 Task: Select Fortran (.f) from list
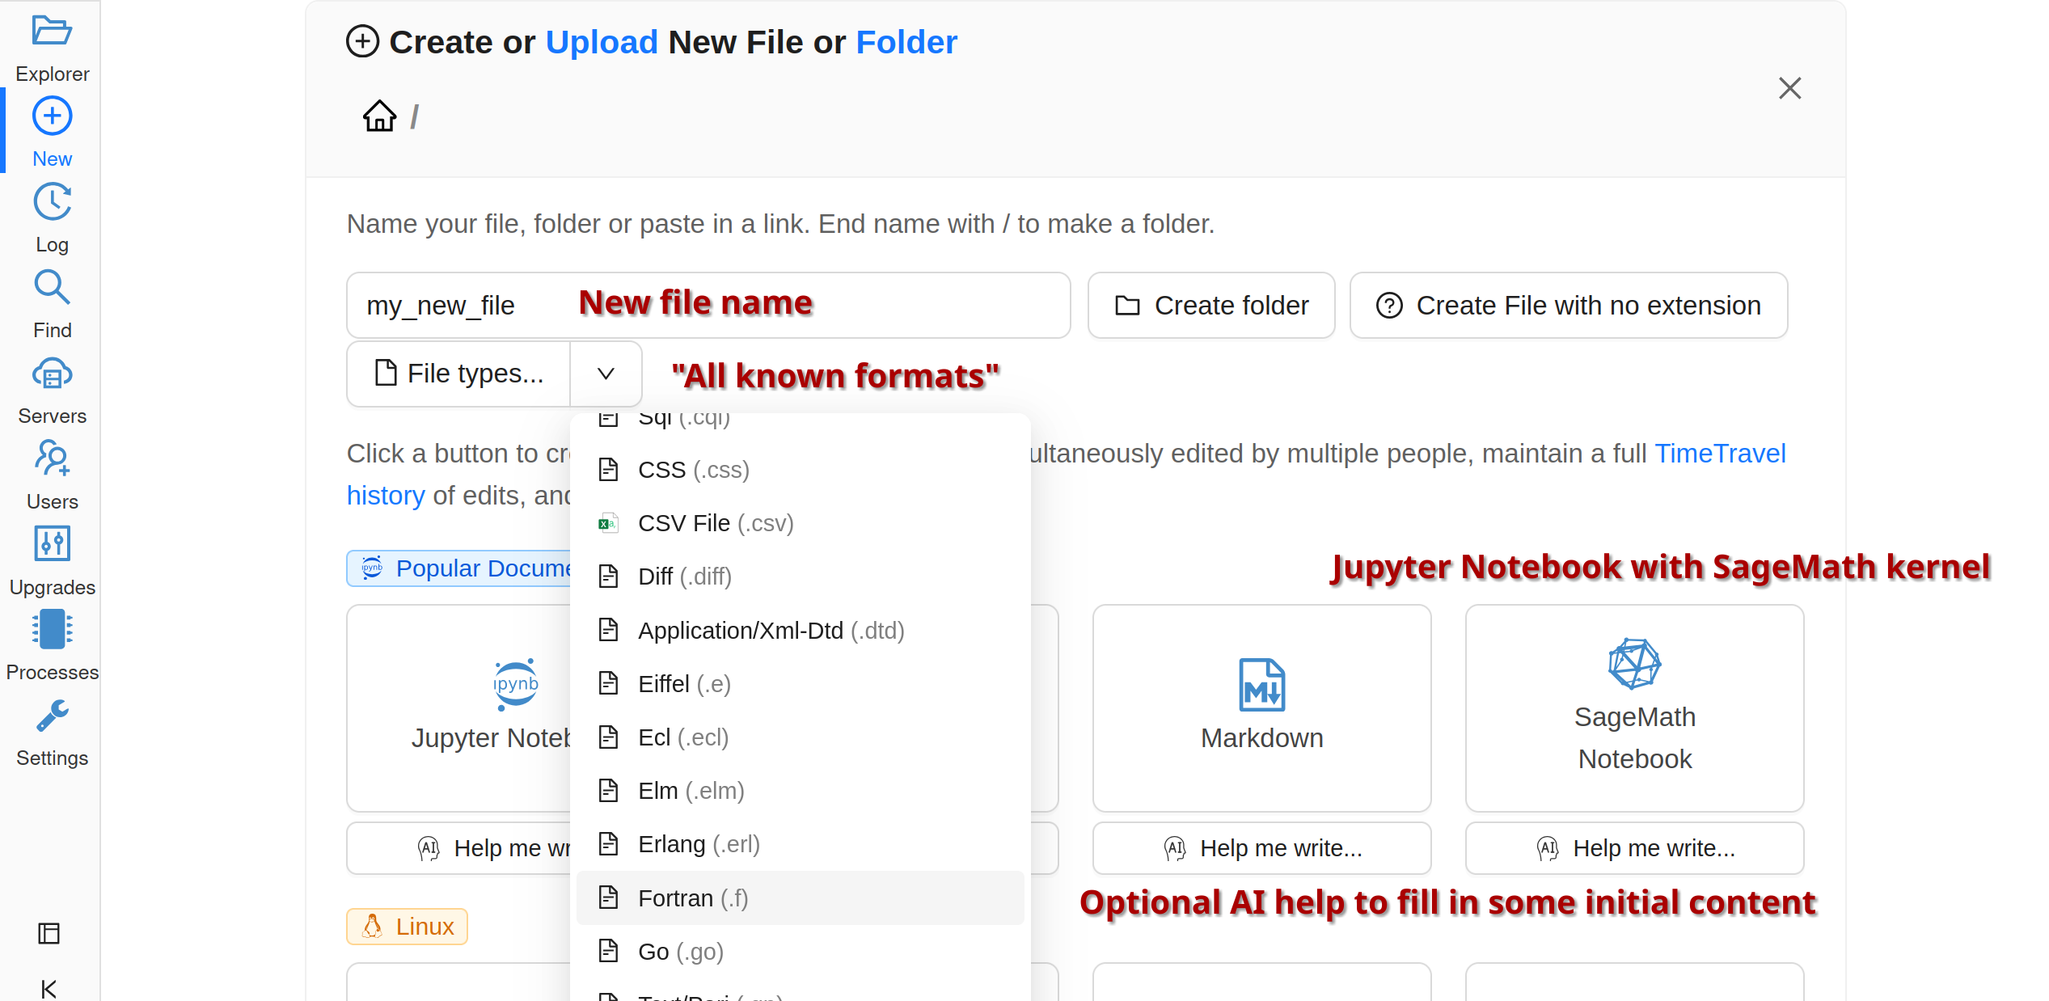(x=692, y=898)
